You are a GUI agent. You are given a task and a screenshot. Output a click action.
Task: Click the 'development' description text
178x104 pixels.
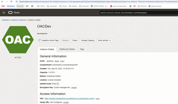42,34
